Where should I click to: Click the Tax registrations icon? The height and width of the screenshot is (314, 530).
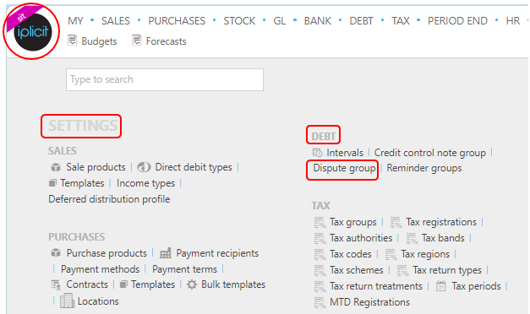pos(396,223)
